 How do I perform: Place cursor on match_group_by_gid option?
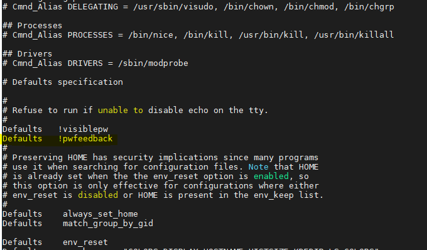[108, 224]
